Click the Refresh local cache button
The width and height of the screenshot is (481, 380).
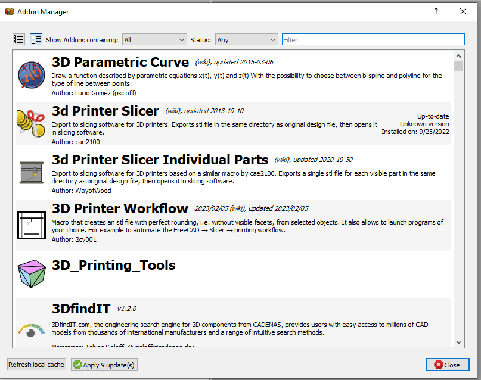point(36,364)
